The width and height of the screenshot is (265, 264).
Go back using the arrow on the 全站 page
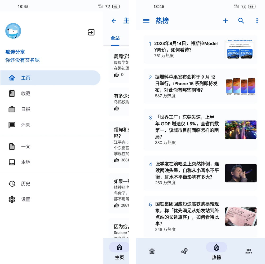(114, 21)
